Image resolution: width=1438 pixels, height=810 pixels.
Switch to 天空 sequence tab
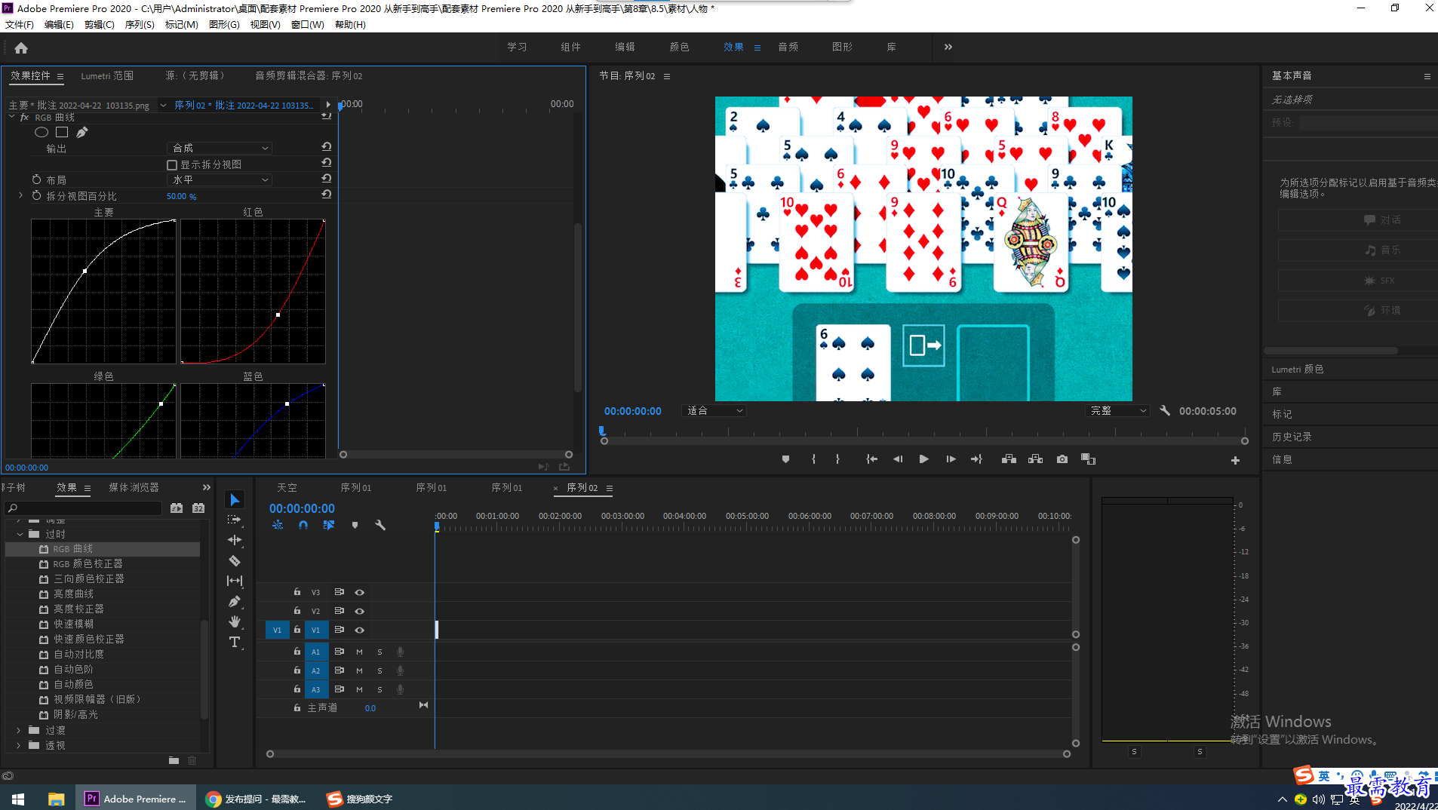click(287, 487)
